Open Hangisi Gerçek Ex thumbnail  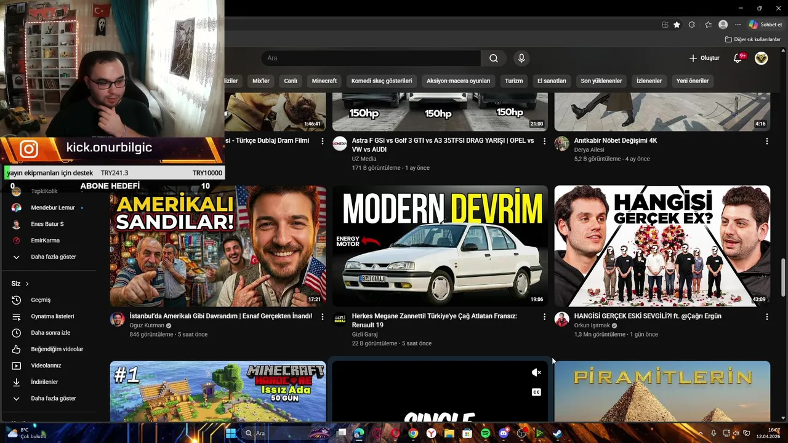[x=662, y=246]
